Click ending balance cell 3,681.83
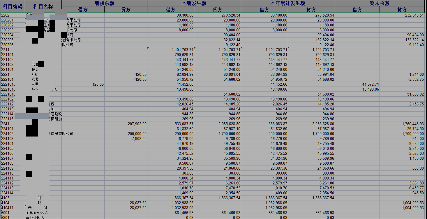This screenshot has height=219, width=427. [402, 183]
